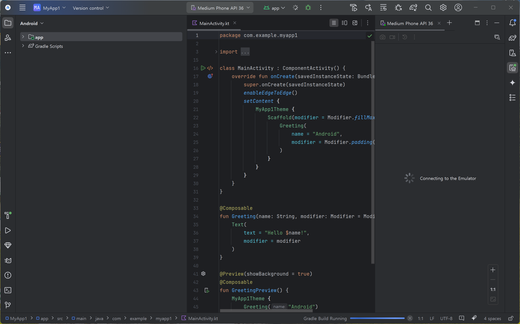Open the Android project view dropdown
Screen dimensions: 520x324
[x=32, y=23]
